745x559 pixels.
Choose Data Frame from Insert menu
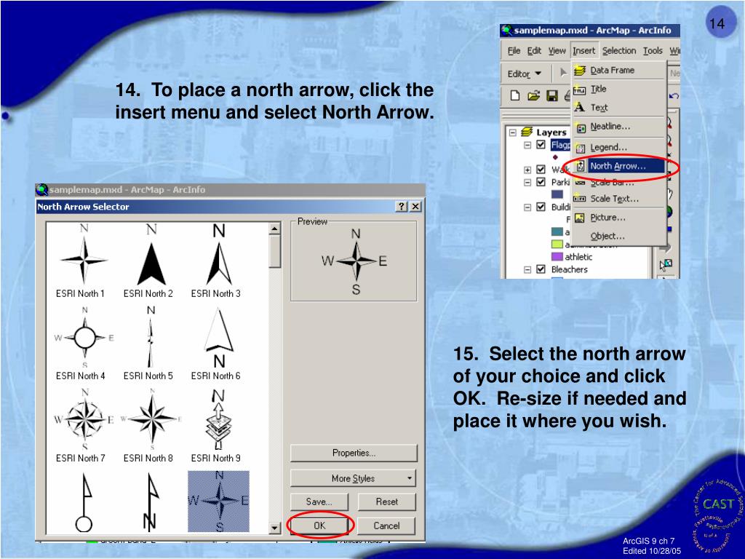point(618,71)
